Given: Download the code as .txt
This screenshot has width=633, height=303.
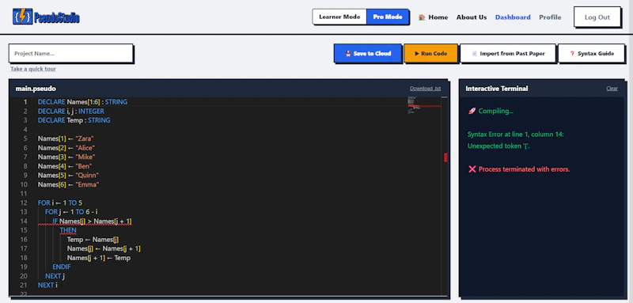Looking at the screenshot, I should tap(425, 89).
